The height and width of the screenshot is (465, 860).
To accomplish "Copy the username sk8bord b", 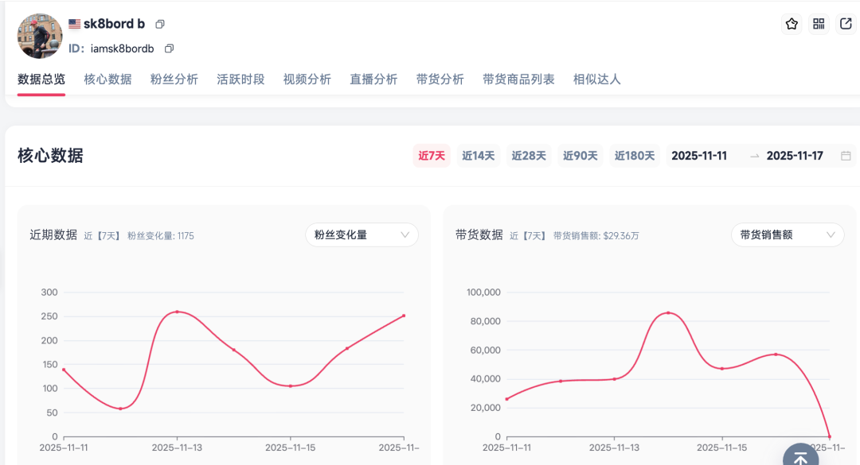I will pos(159,24).
